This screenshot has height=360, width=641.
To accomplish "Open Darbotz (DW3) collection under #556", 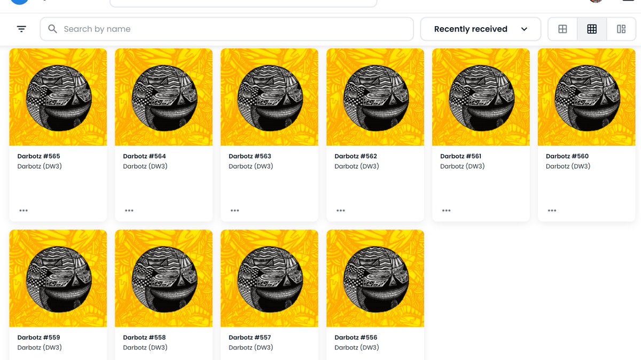I will coord(357,348).
